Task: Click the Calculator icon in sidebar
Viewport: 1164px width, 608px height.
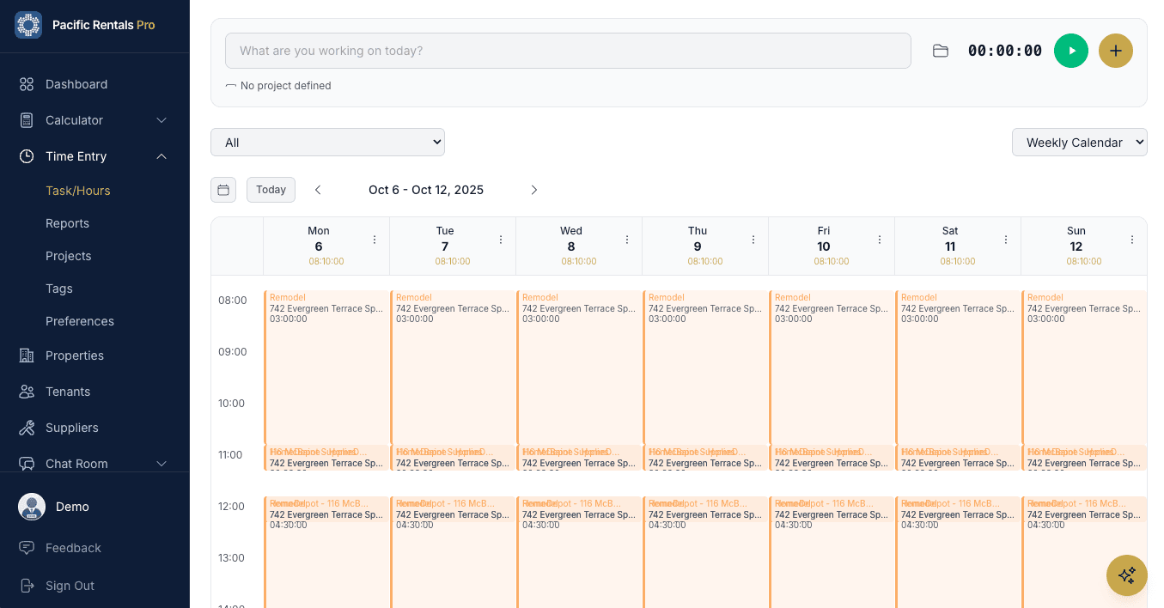Action: click(x=27, y=120)
